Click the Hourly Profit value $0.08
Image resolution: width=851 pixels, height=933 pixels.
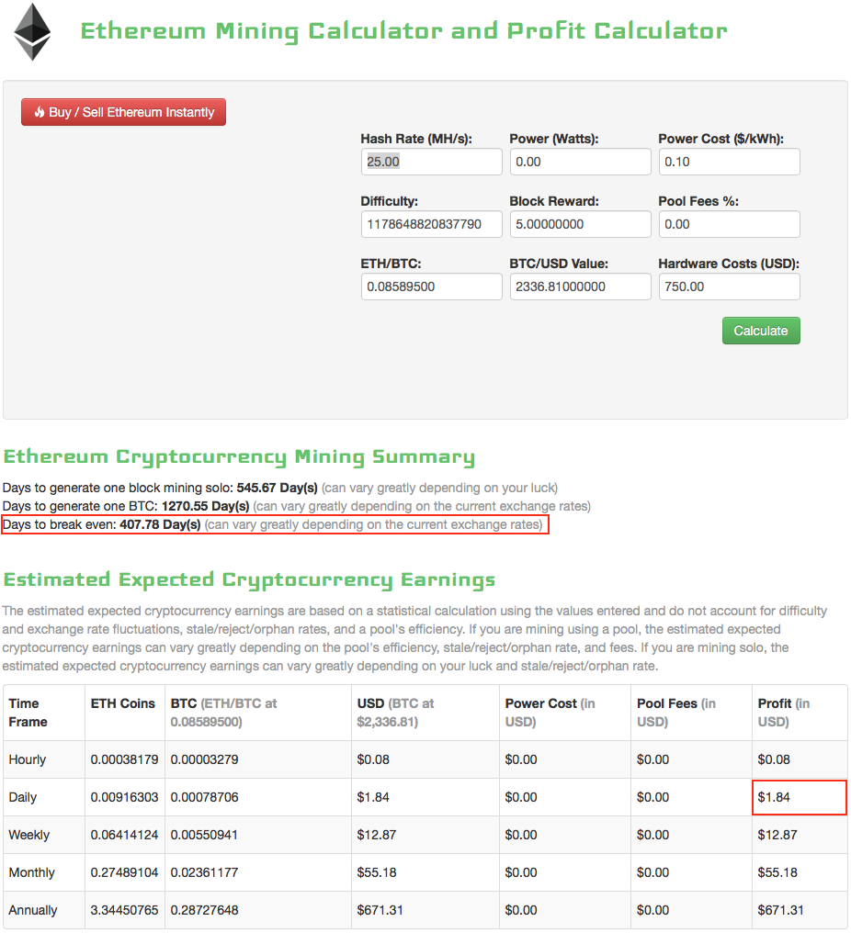(x=774, y=759)
